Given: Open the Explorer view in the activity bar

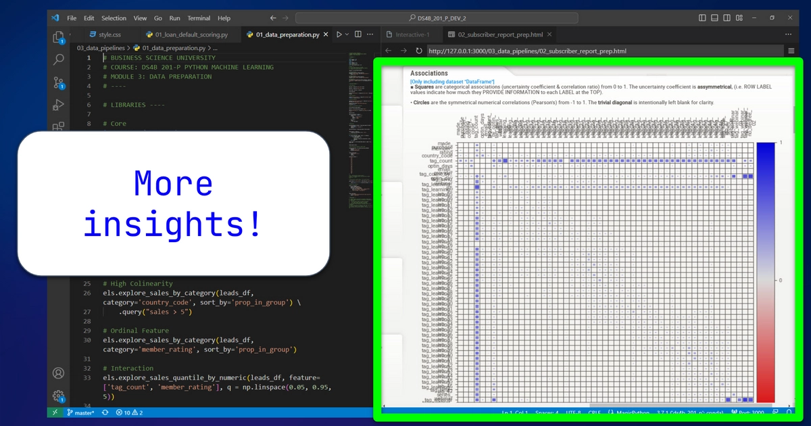Looking at the screenshot, I should coord(58,37).
